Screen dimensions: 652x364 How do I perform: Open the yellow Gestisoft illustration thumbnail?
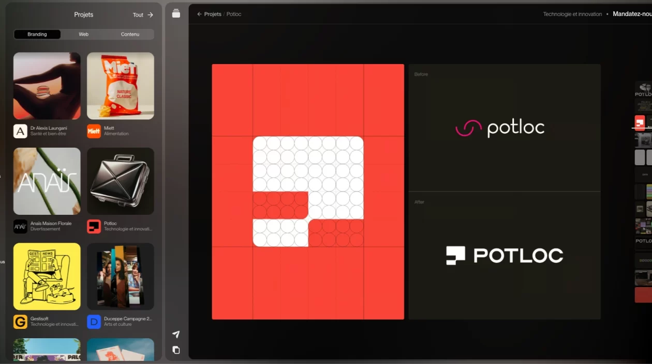click(x=47, y=277)
